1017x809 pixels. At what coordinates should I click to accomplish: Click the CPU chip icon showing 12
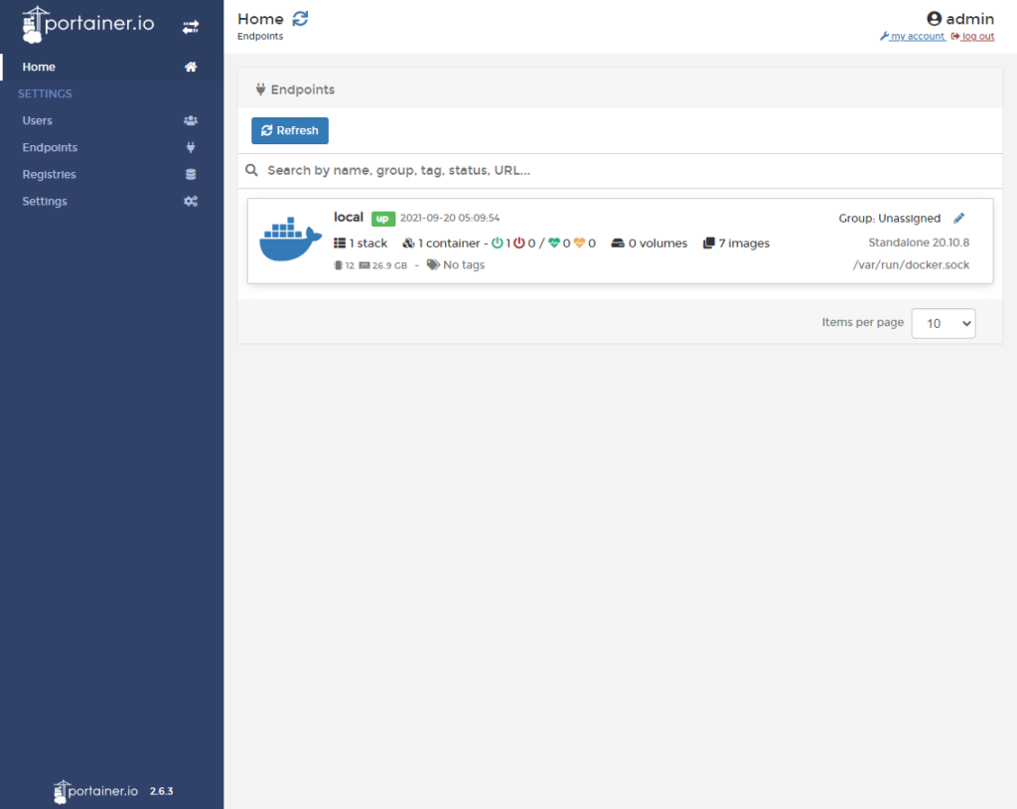[x=338, y=265]
